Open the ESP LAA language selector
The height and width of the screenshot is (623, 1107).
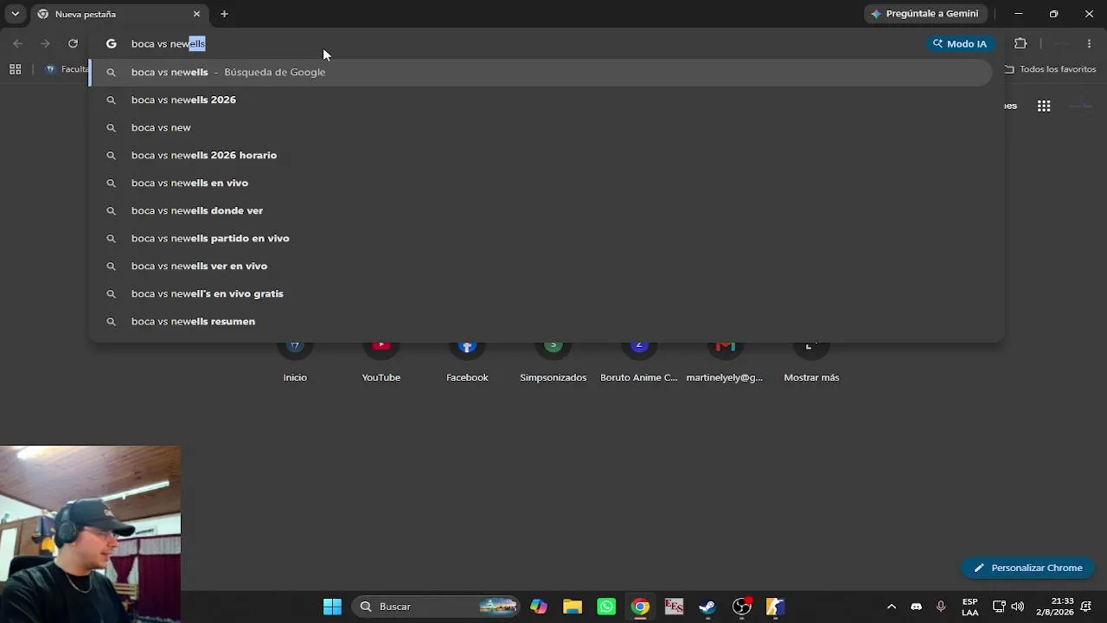point(970,607)
